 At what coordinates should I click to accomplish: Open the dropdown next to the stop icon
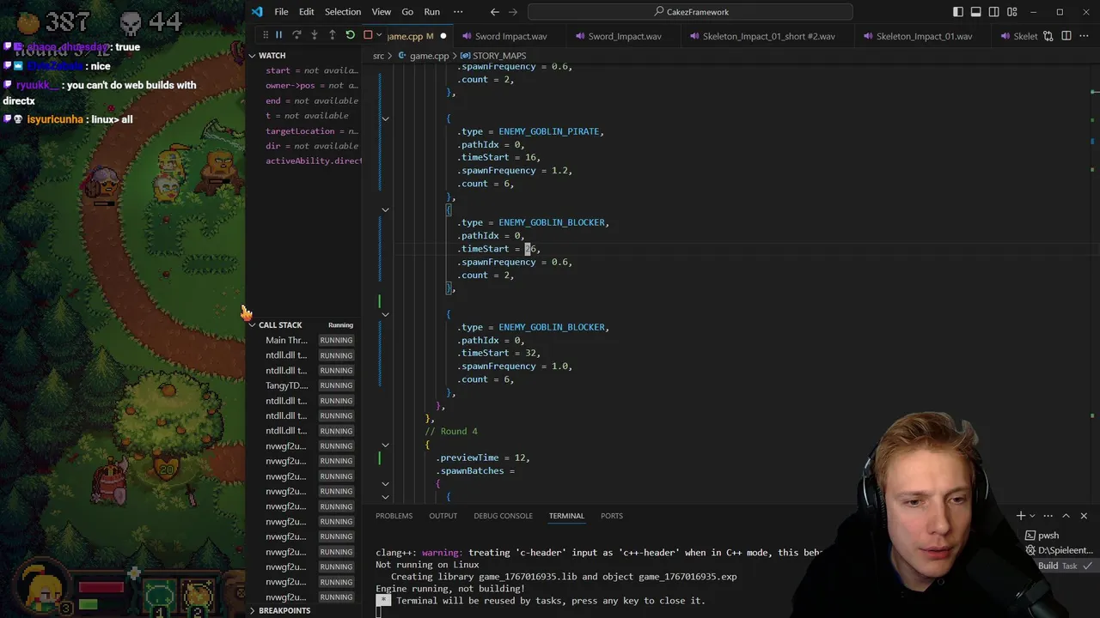coord(378,35)
